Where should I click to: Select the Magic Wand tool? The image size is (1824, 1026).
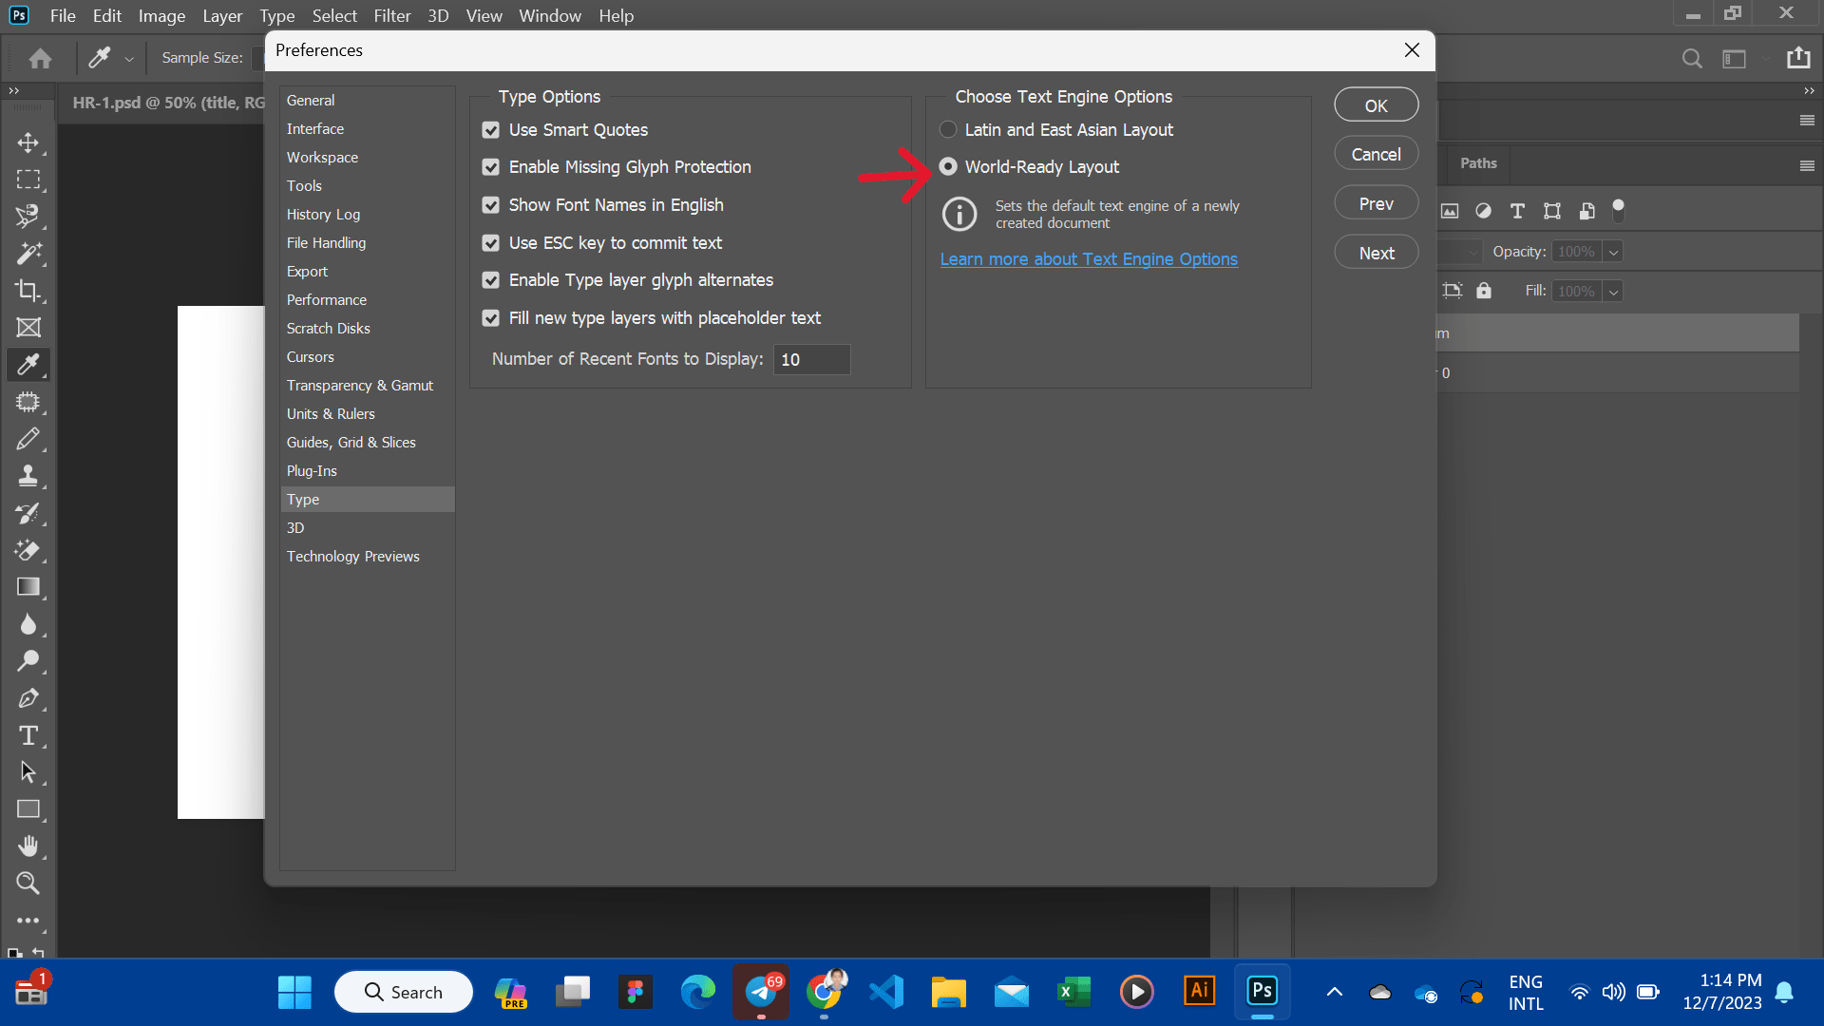tap(28, 254)
